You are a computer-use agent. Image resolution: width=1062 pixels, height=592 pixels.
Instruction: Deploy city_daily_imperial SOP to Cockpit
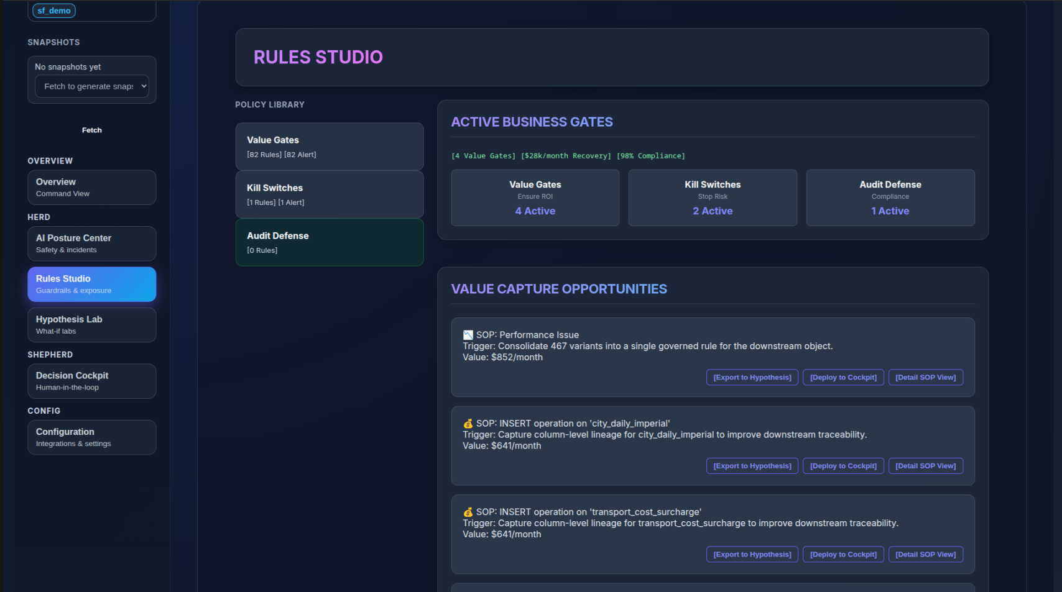843,465
